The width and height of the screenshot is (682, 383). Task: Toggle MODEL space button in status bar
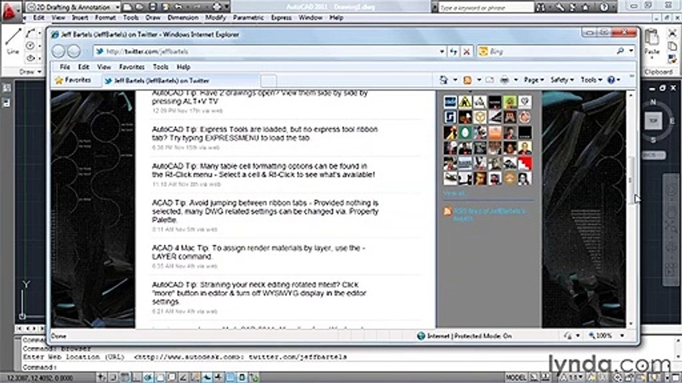pyautogui.click(x=516, y=377)
